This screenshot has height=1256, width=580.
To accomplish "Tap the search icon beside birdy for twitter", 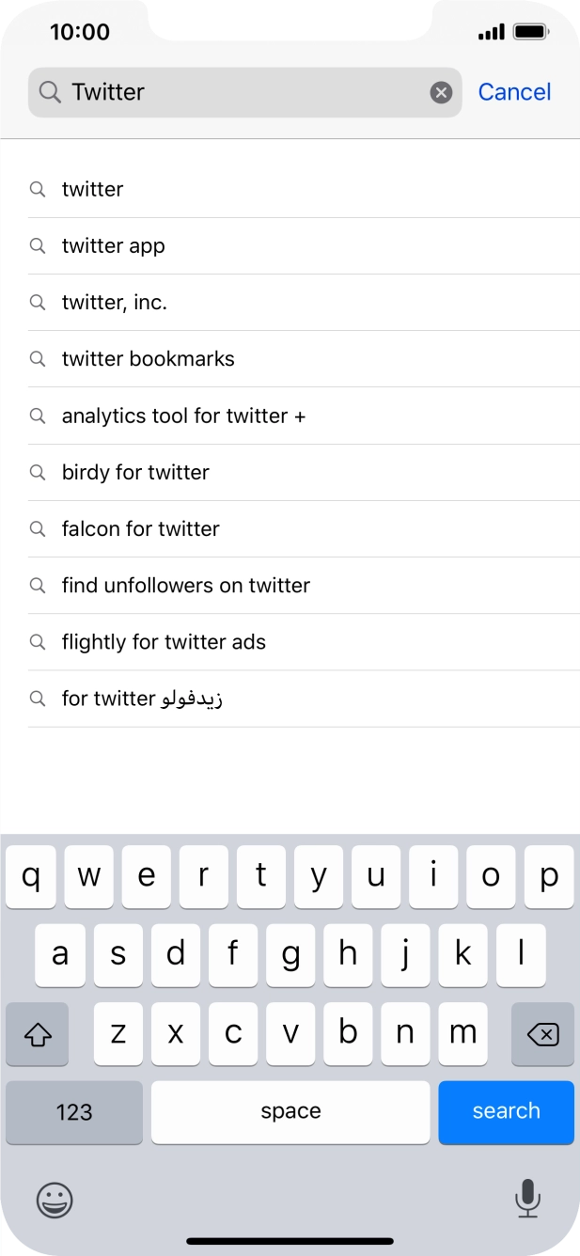I will click(x=38, y=472).
